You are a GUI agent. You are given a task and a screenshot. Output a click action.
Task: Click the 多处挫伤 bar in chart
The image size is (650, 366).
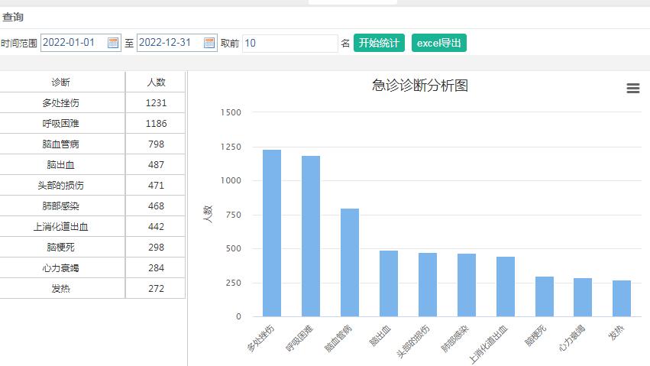(x=272, y=233)
